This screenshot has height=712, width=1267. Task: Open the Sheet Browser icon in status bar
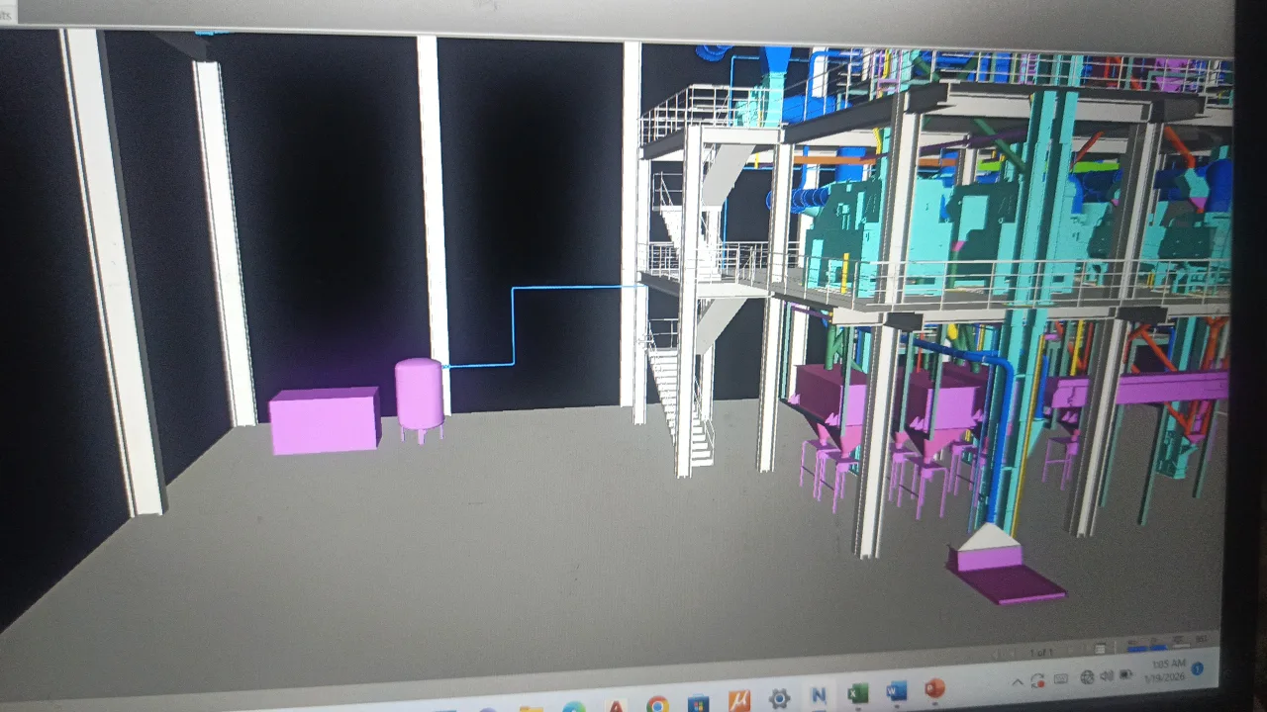1100,649
